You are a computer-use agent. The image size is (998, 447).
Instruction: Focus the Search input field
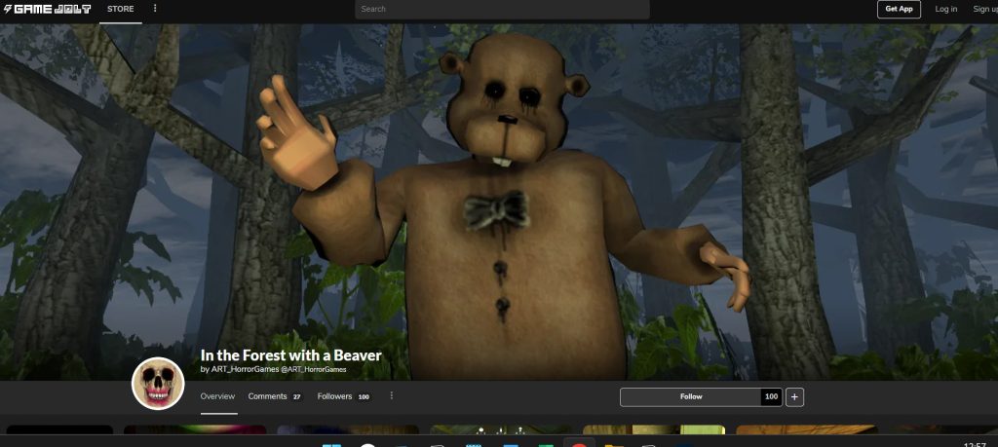coord(501,9)
